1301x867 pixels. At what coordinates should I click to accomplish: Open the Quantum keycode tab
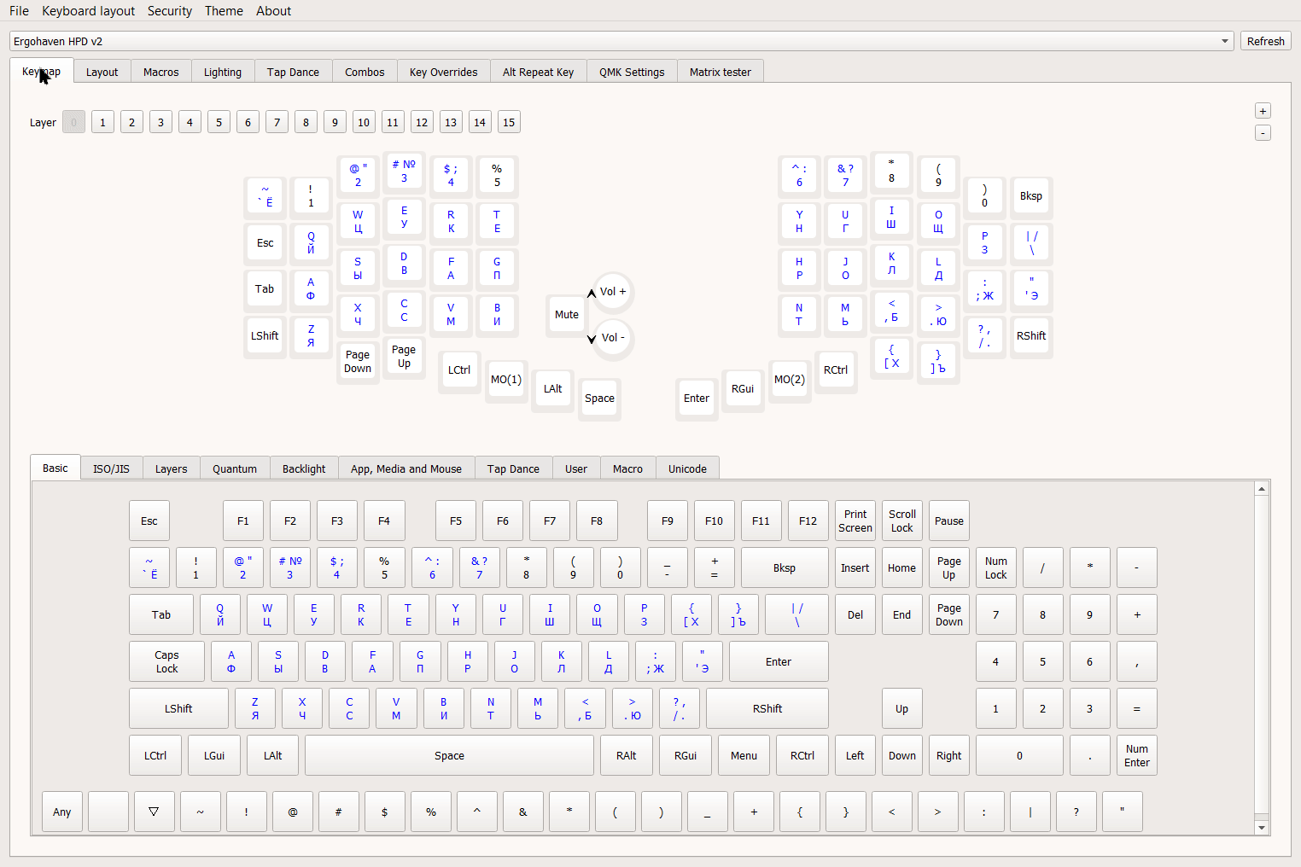[235, 469]
